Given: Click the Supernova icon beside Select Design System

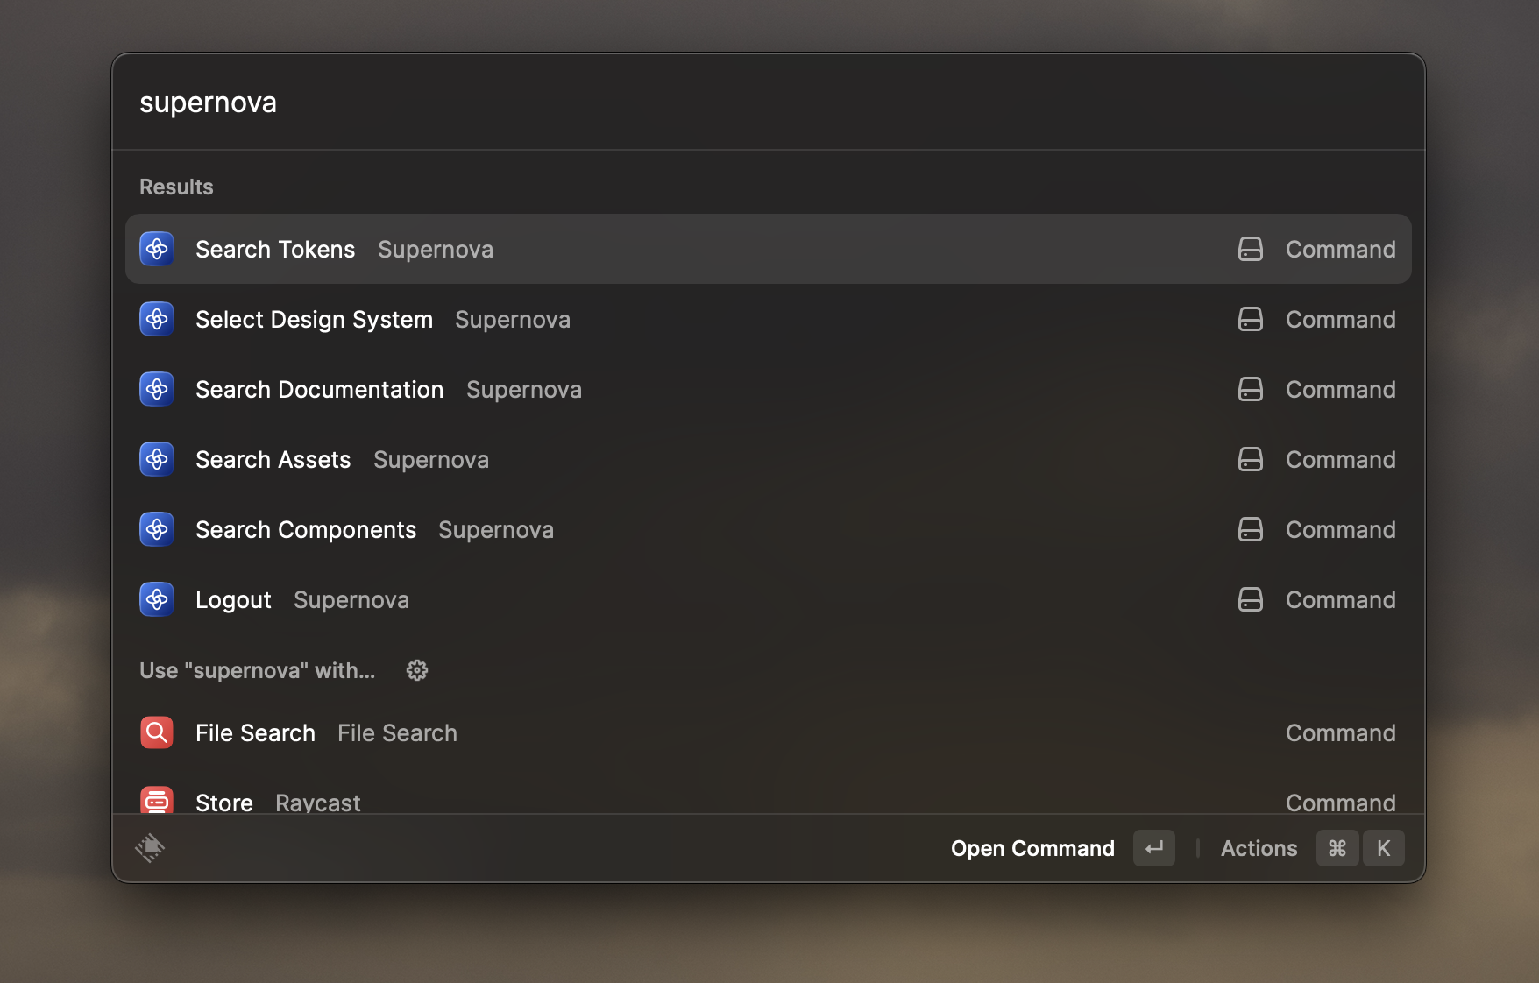Looking at the screenshot, I should (157, 319).
